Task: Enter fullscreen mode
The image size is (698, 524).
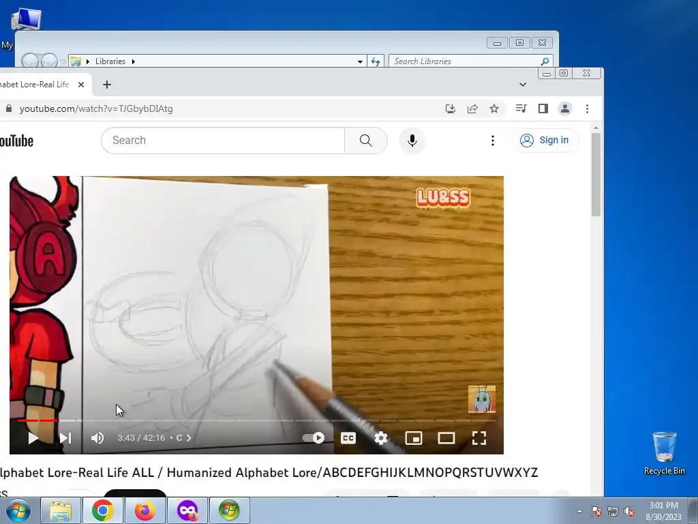Action: click(479, 438)
